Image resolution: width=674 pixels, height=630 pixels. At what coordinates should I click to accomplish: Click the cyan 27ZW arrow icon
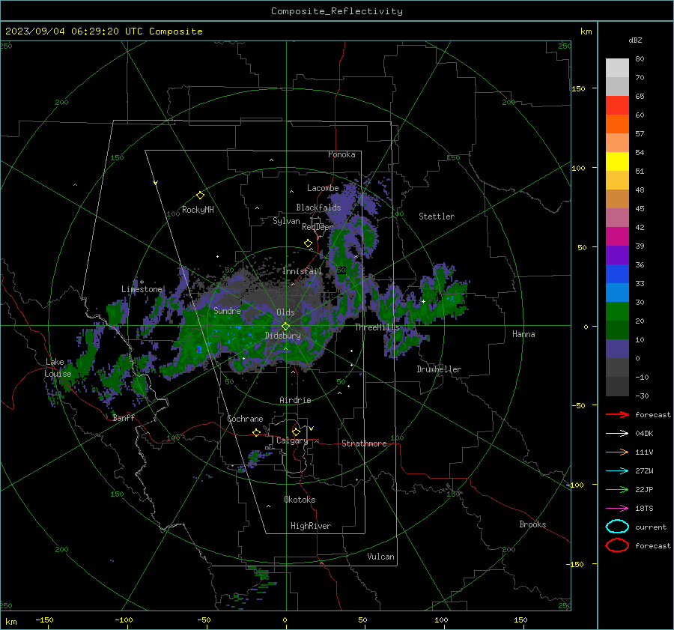[x=617, y=471]
